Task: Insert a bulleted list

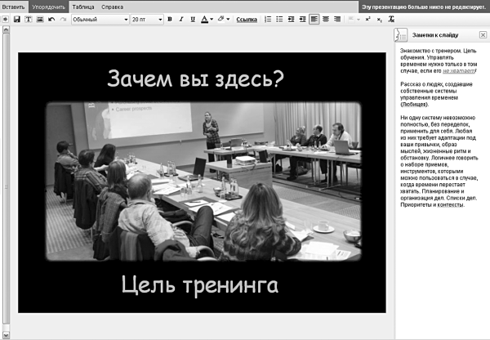Action: [x=279, y=19]
